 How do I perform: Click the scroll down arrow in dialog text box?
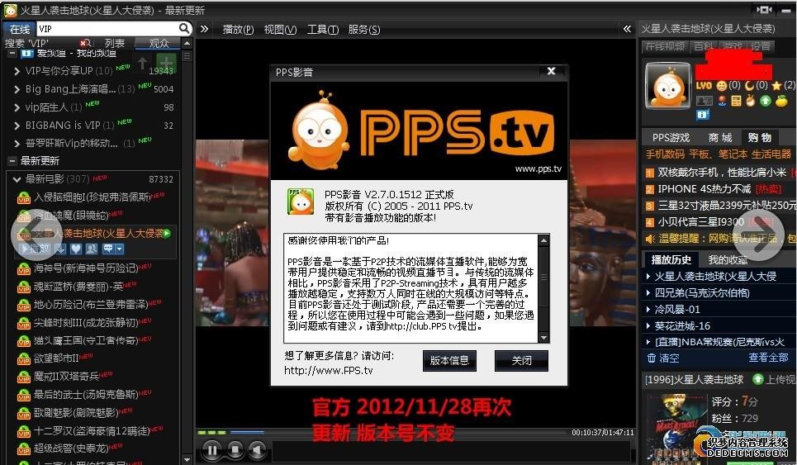coord(543,338)
